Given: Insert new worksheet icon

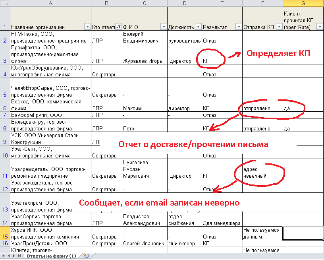Looking at the screenshot, I should pyautogui.click(x=86, y=256).
